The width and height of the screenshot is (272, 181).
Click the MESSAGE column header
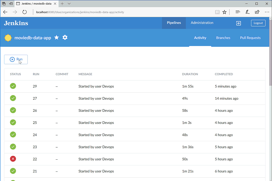(85, 74)
